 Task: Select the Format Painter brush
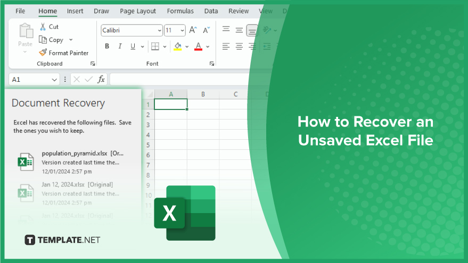click(43, 53)
